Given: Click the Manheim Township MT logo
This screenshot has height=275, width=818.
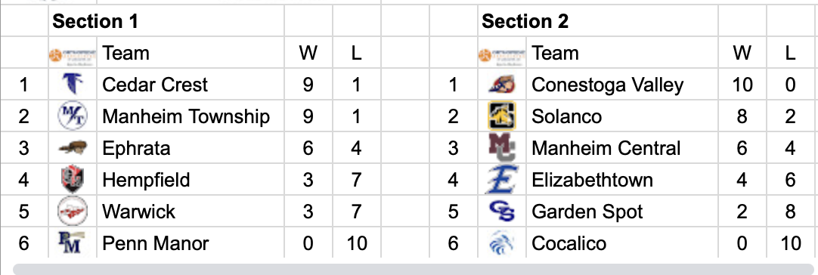Looking at the screenshot, I should tap(73, 116).
